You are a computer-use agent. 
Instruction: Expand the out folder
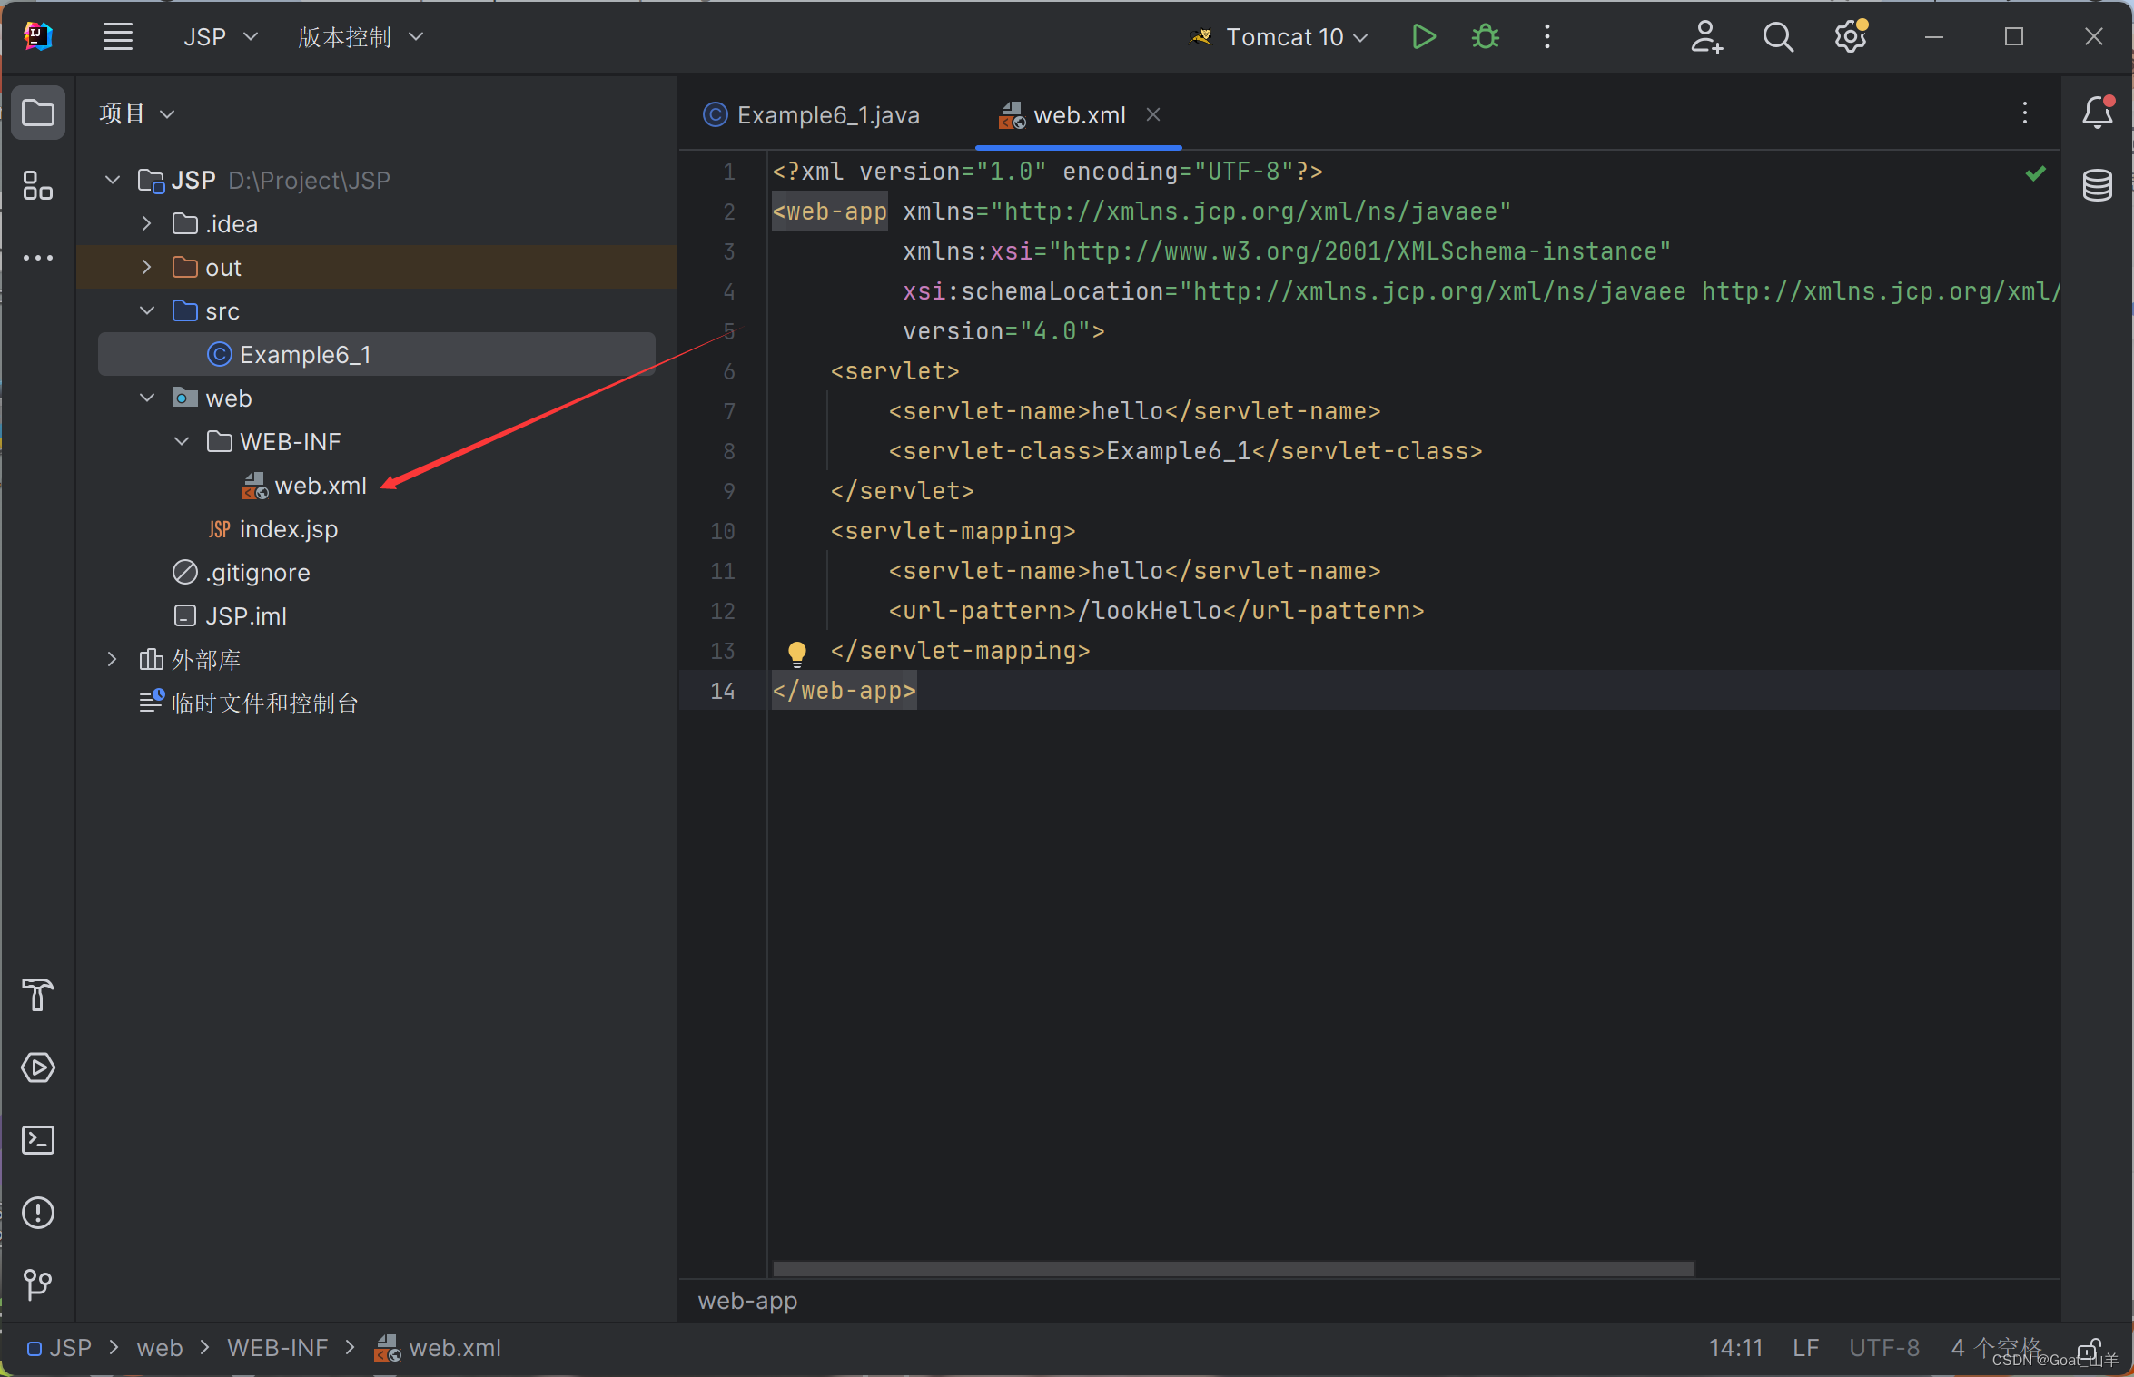pyautogui.click(x=147, y=268)
